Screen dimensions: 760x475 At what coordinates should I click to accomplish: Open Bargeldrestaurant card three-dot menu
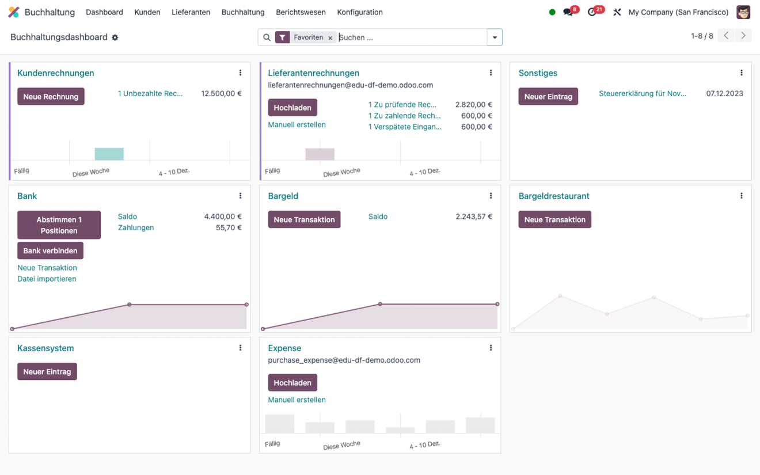742,196
